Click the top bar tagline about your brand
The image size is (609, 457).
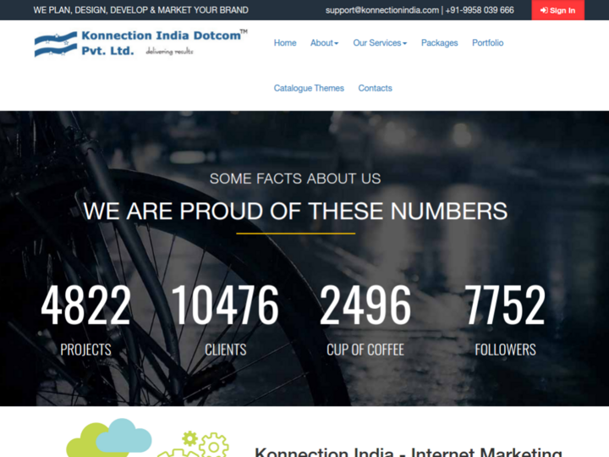[x=141, y=10]
